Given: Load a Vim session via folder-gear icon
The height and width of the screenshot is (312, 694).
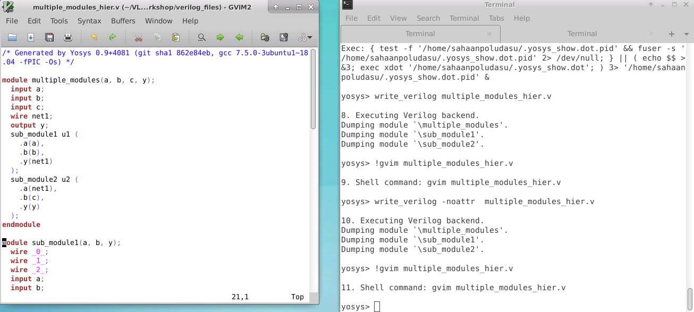Looking at the screenshot, I should [x=265, y=37].
